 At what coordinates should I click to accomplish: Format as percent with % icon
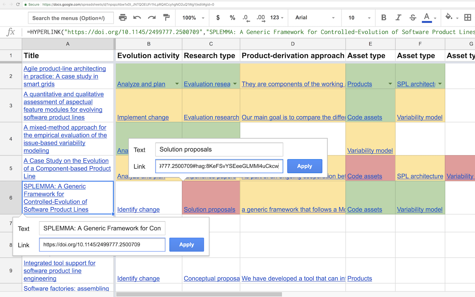[x=232, y=17]
